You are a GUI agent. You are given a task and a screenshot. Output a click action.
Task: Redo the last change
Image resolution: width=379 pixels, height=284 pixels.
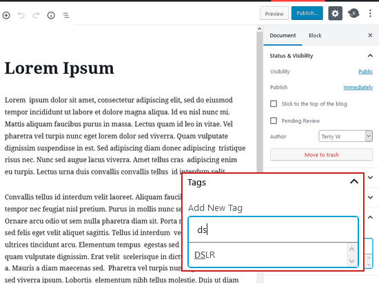click(36, 15)
